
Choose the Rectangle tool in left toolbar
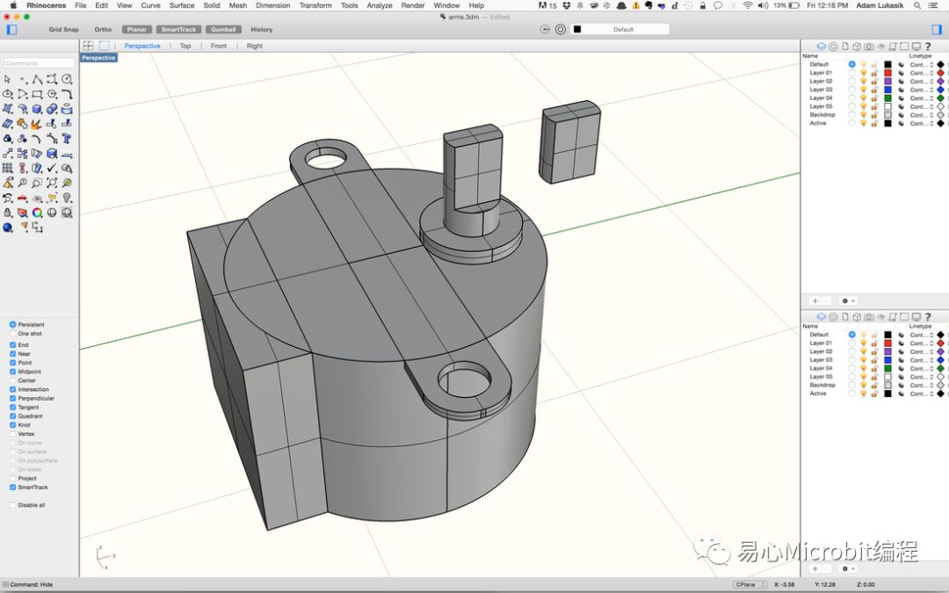tap(37, 94)
